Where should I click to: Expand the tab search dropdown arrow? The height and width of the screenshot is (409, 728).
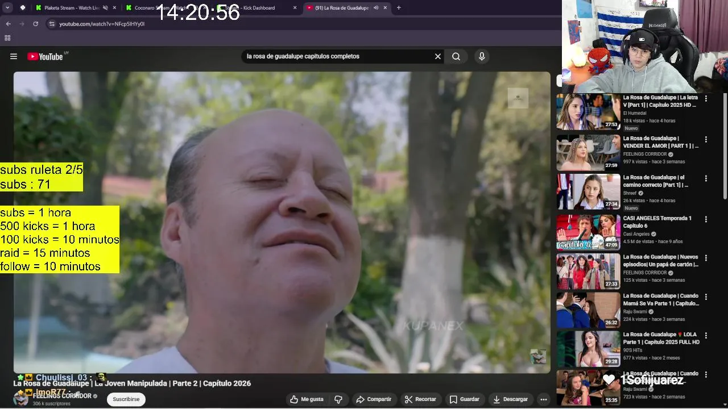pos(7,8)
